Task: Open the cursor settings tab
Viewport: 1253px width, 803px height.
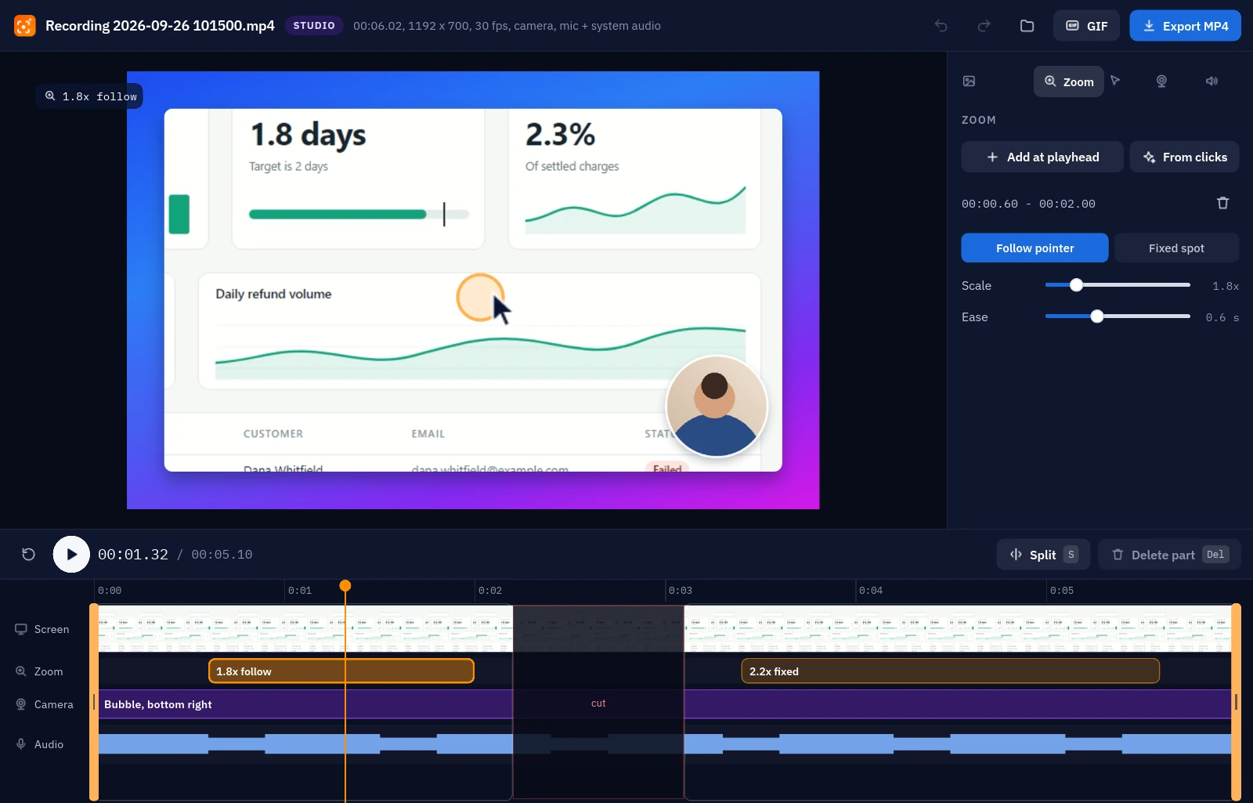Action: click(x=1116, y=81)
